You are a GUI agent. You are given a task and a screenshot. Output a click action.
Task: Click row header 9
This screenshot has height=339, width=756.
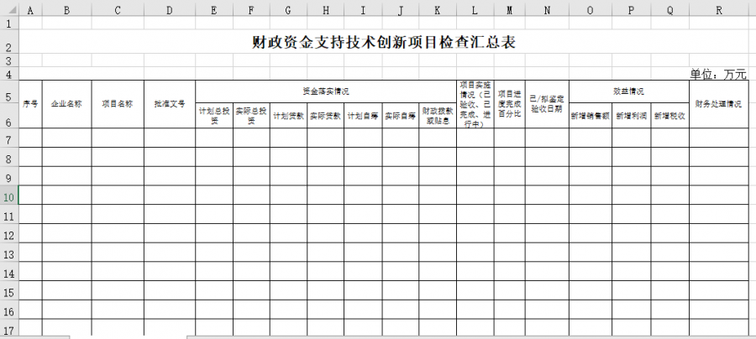coord(9,175)
